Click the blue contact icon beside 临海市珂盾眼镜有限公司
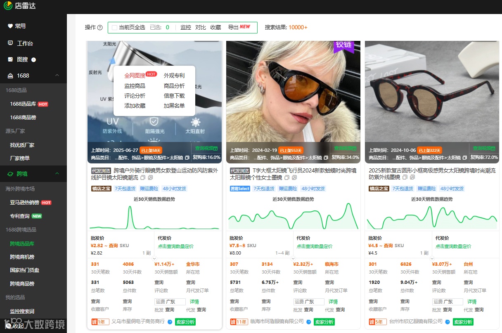Screen dimensions: 502x333 point(308,322)
